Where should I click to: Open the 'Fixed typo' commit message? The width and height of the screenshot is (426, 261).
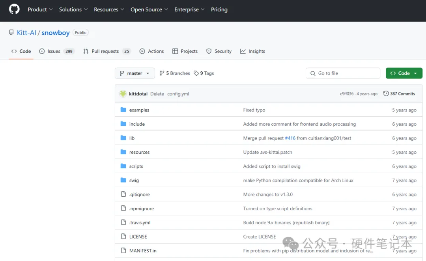(254, 110)
